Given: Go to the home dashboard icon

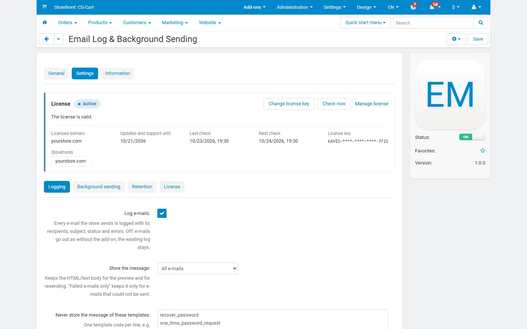Looking at the screenshot, I should (45, 23).
